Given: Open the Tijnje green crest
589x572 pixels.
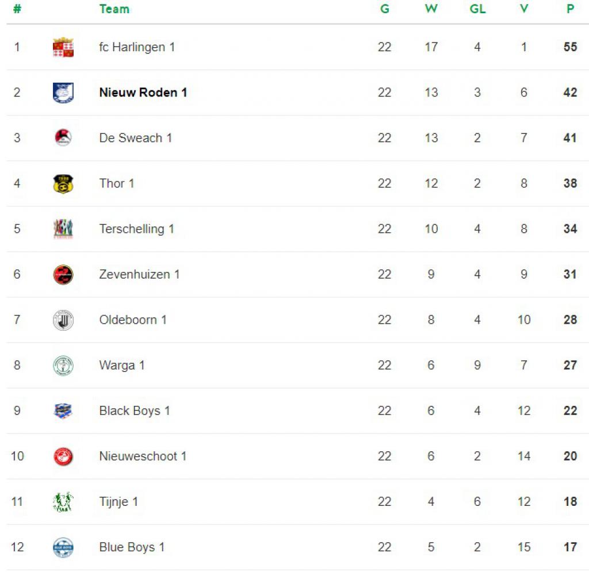Looking at the screenshot, I should [x=63, y=502].
